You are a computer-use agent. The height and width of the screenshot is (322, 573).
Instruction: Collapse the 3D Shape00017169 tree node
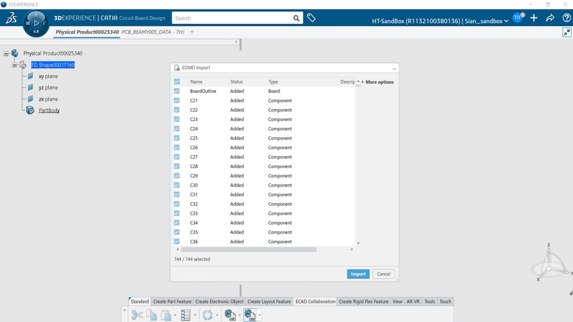(14, 65)
